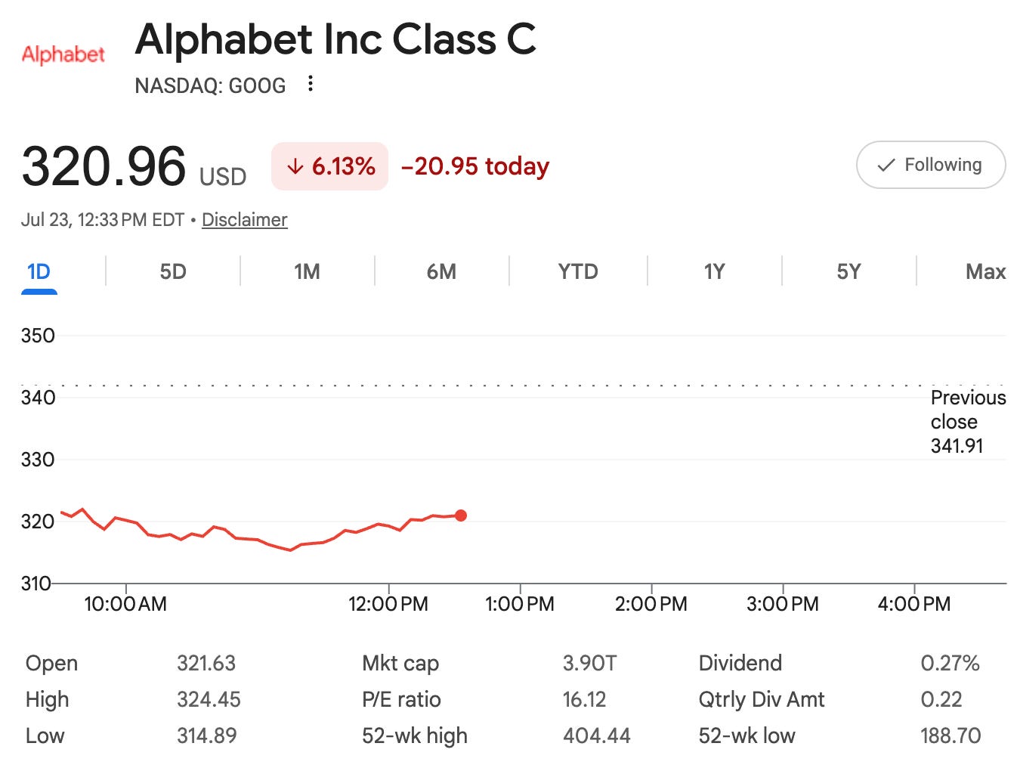Click the Previous close 341.91 label
1017x771 pixels.
[968, 422]
